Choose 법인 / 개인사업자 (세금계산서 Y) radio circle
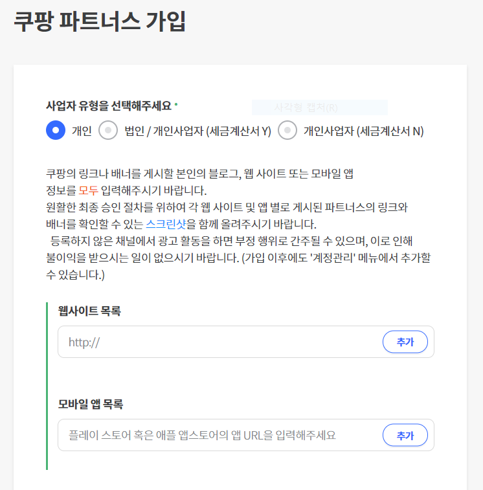This screenshot has height=490, width=483. tap(108, 130)
